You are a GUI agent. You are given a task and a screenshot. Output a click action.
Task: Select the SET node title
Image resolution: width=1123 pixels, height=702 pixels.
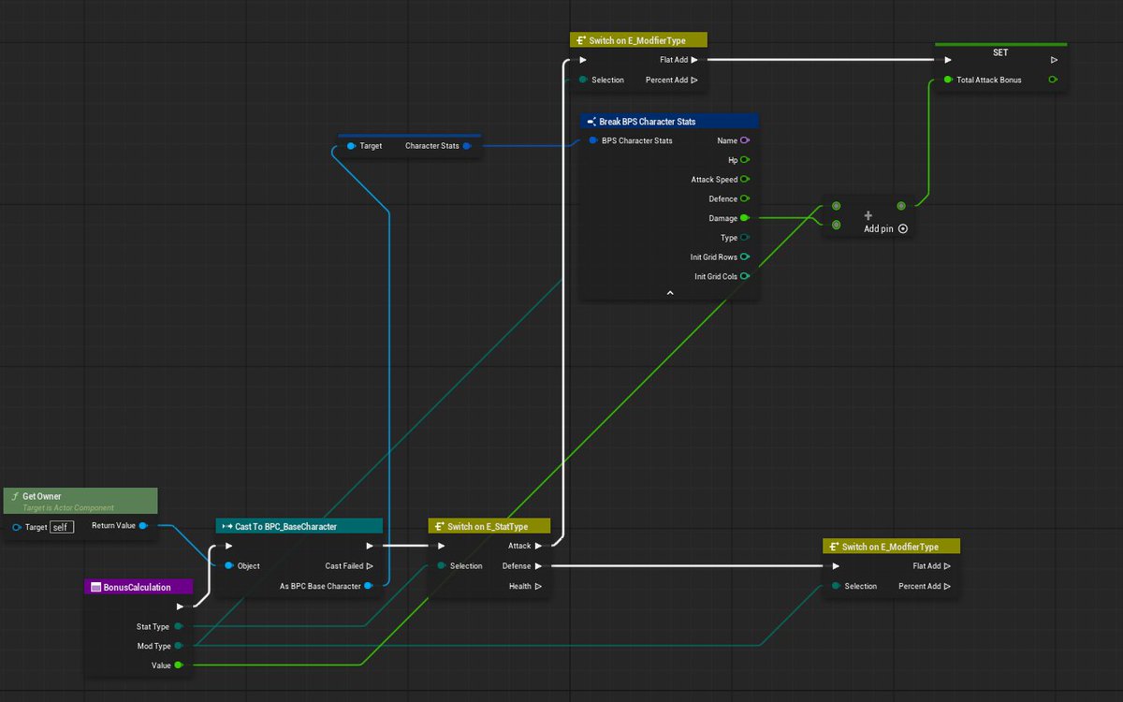pyautogui.click(x=1000, y=51)
